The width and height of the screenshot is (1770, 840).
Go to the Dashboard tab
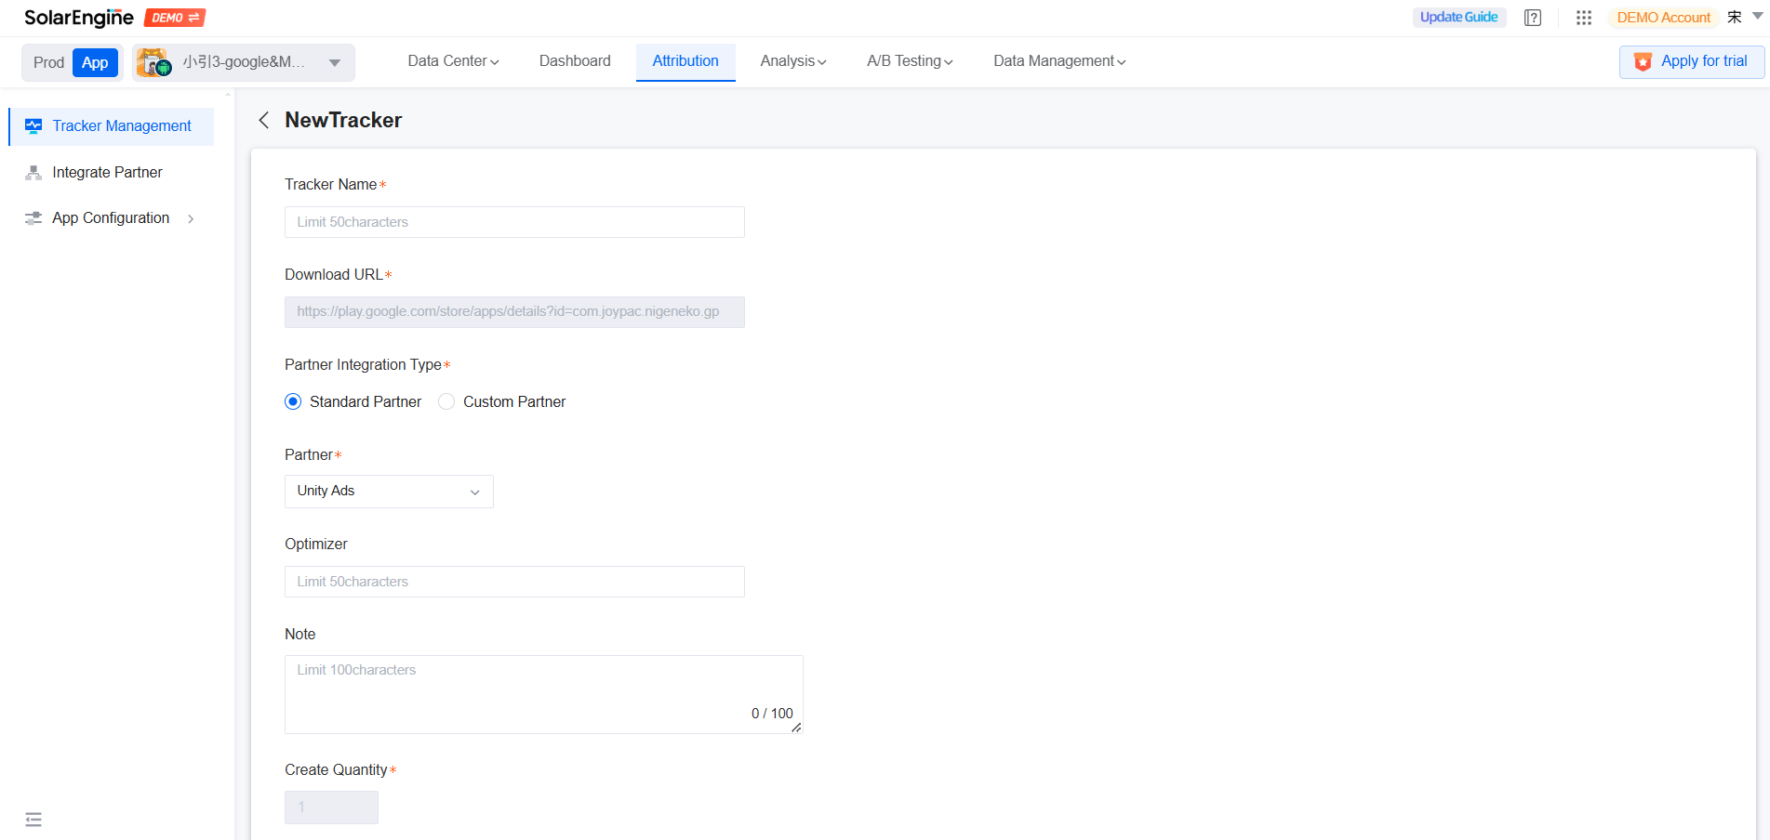click(x=575, y=61)
